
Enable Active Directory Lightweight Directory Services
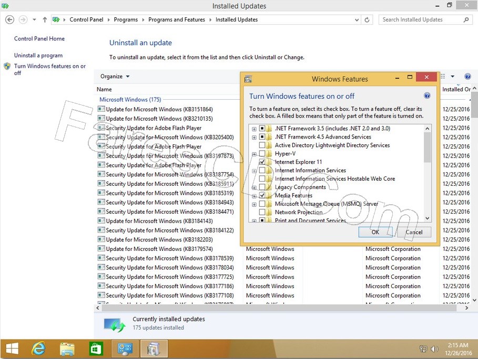pyautogui.click(x=262, y=145)
